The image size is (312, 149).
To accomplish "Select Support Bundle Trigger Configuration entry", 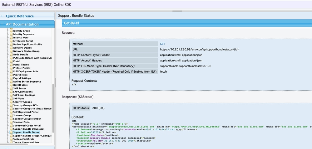I will 32,136.
